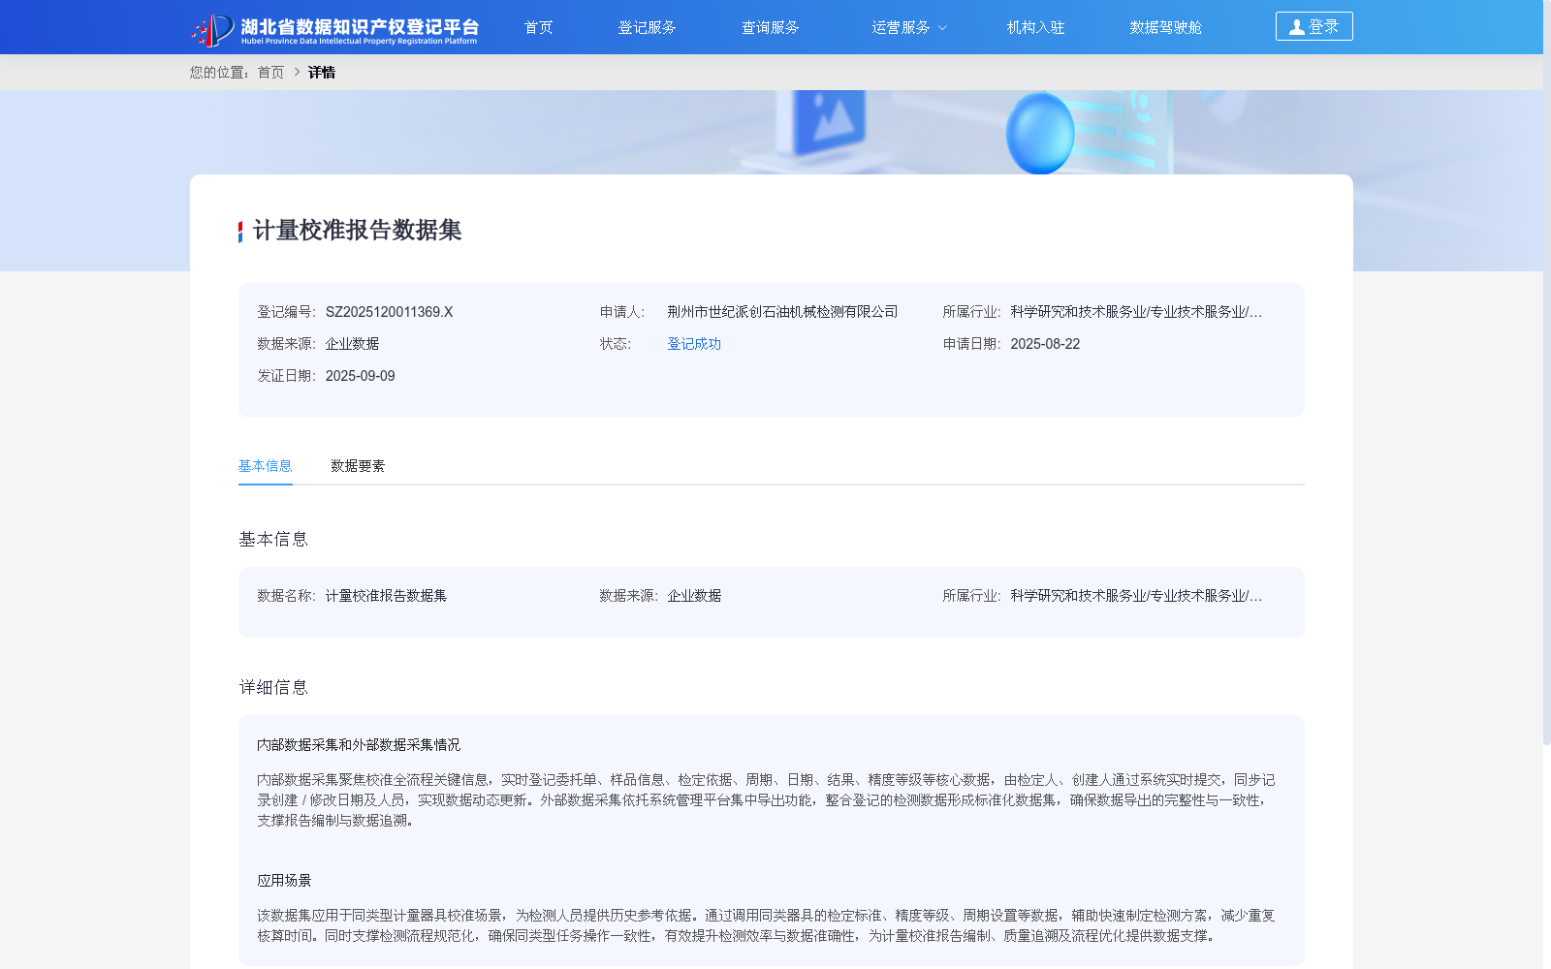Click the 登记成功 status link

point(694,344)
